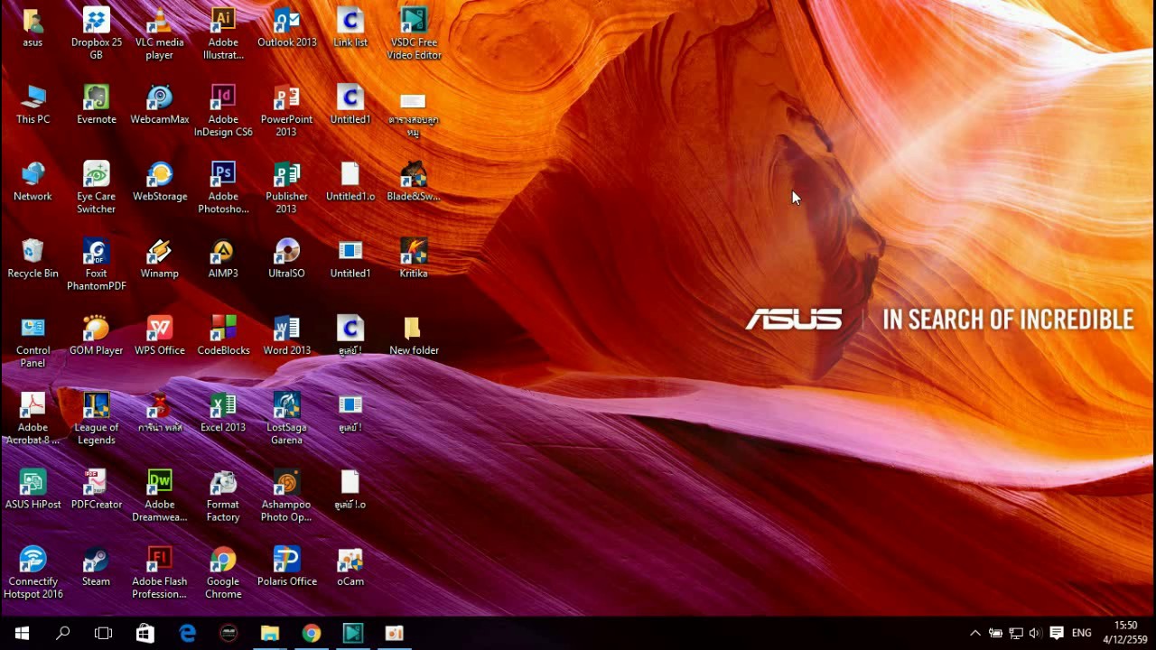Select the UltraISO desktop icon

coord(287,257)
